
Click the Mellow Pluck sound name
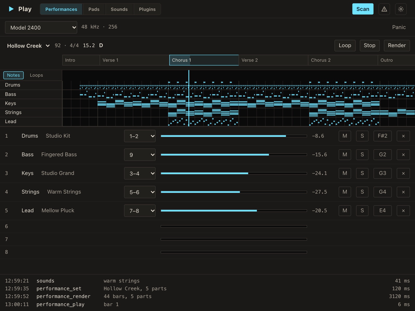click(x=58, y=210)
